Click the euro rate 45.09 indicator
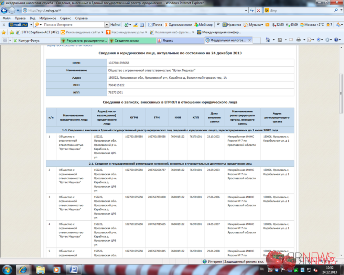344x275 pixels. 292,25
